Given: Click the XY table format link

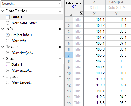Looking at the screenshot, I should pos(74,7).
